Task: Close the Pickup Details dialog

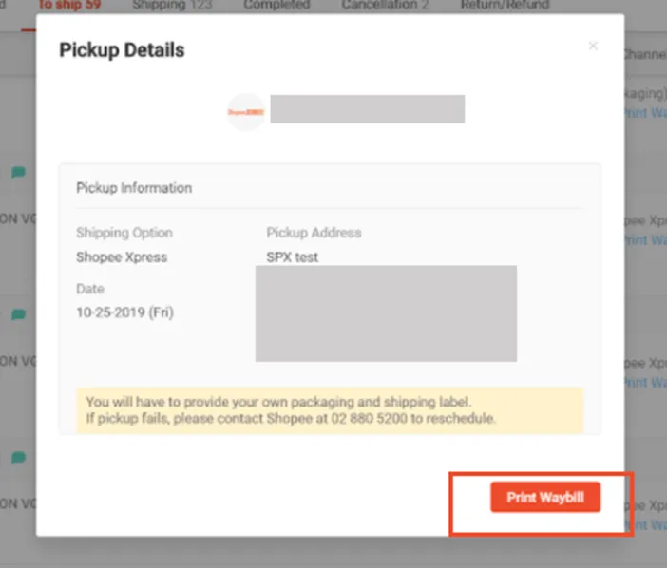Action: pos(593,46)
